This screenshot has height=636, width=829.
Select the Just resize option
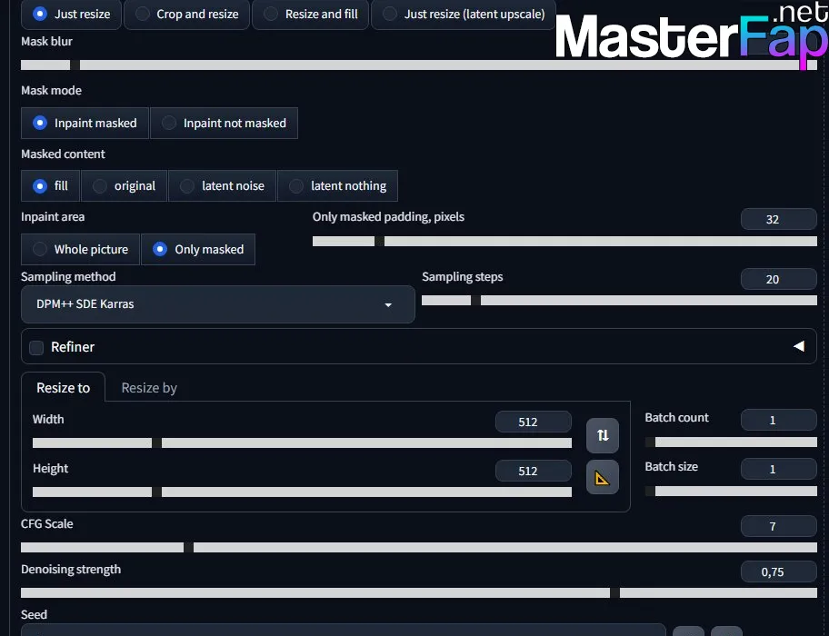[72, 15]
